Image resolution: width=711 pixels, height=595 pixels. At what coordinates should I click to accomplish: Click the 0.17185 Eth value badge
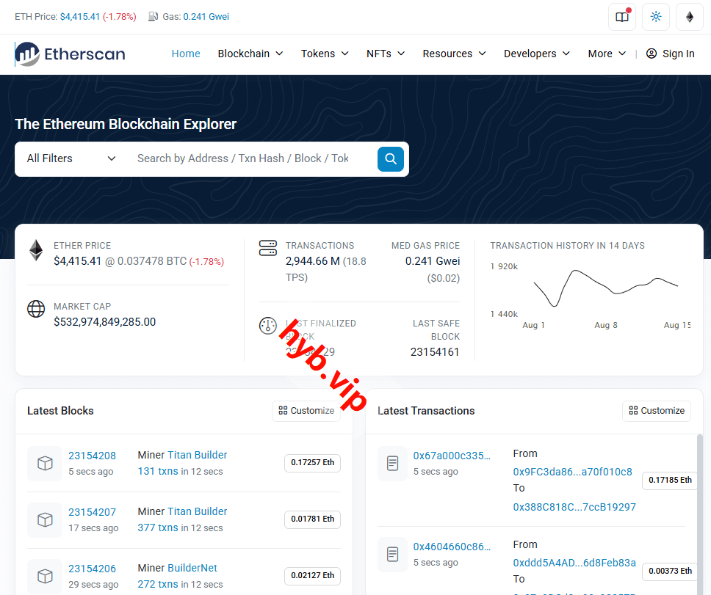tap(669, 481)
